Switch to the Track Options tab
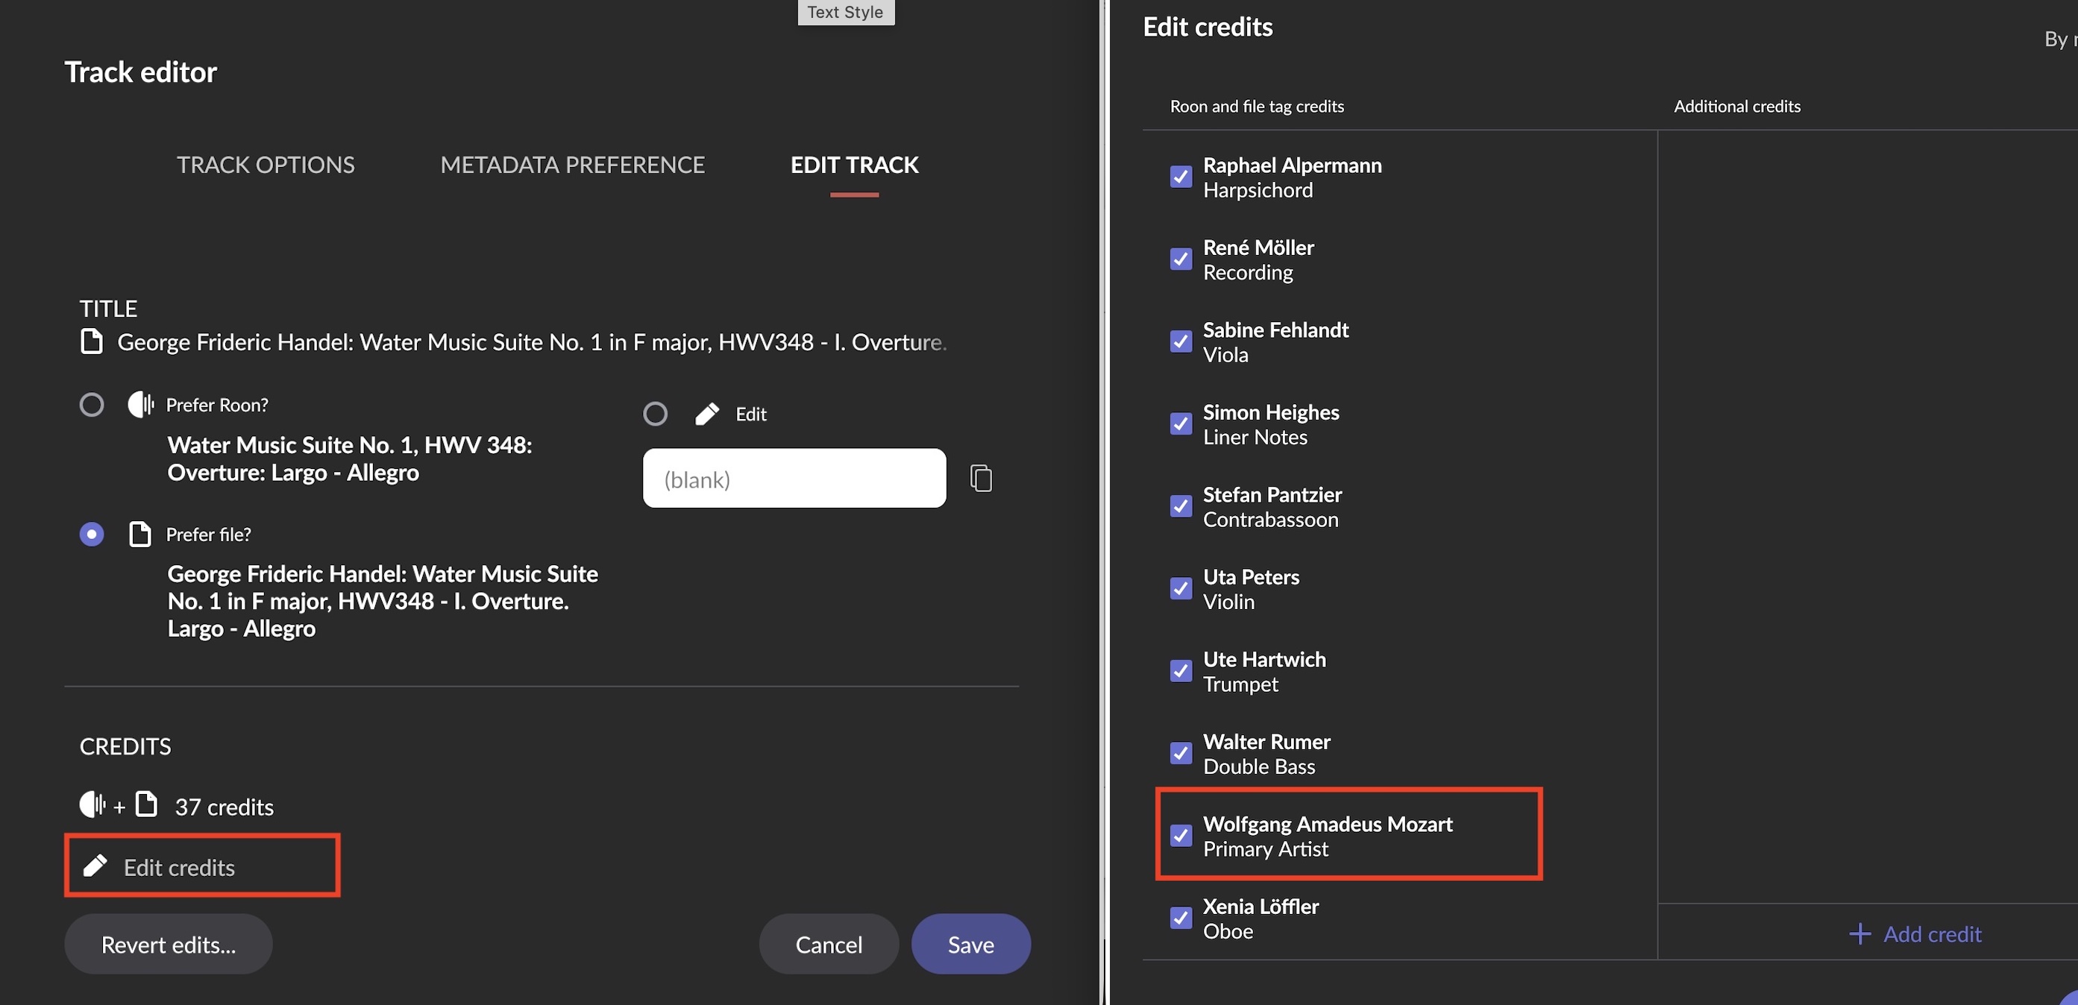 tap(266, 165)
